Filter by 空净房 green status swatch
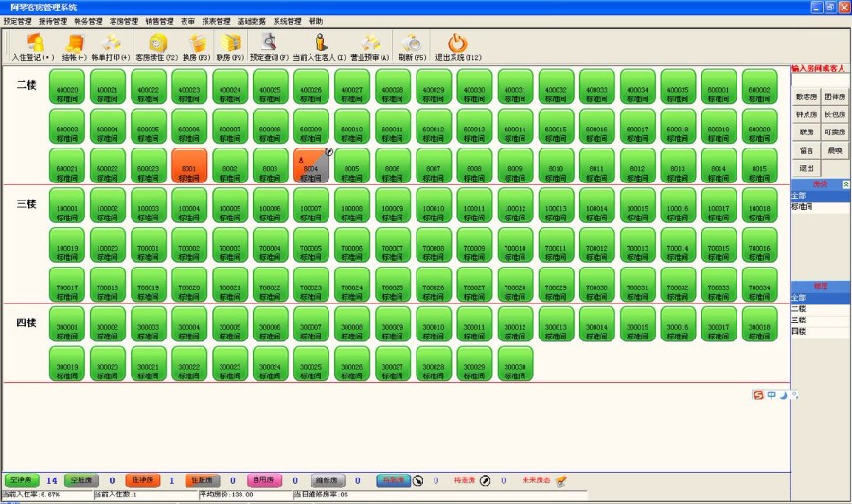The height and width of the screenshot is (504, 852). pos(22,480)
